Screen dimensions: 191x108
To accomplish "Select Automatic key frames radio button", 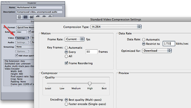I will 66,48.
